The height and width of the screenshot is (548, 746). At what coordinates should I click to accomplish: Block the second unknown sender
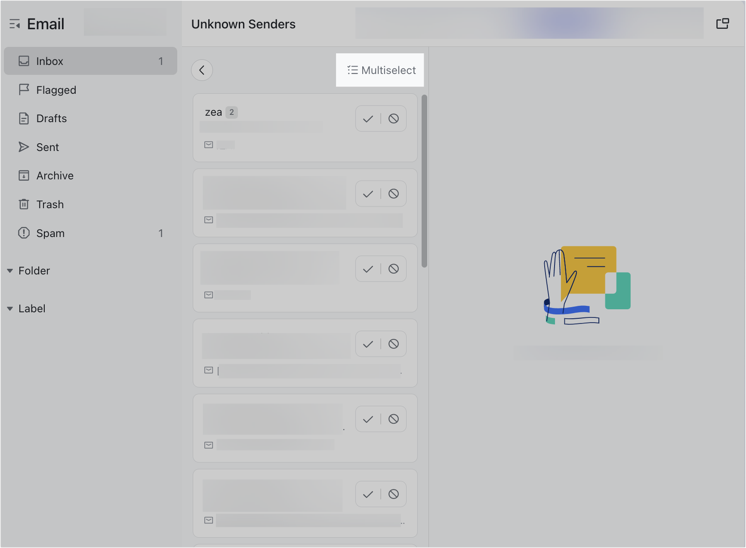click(x=394, y=194)
